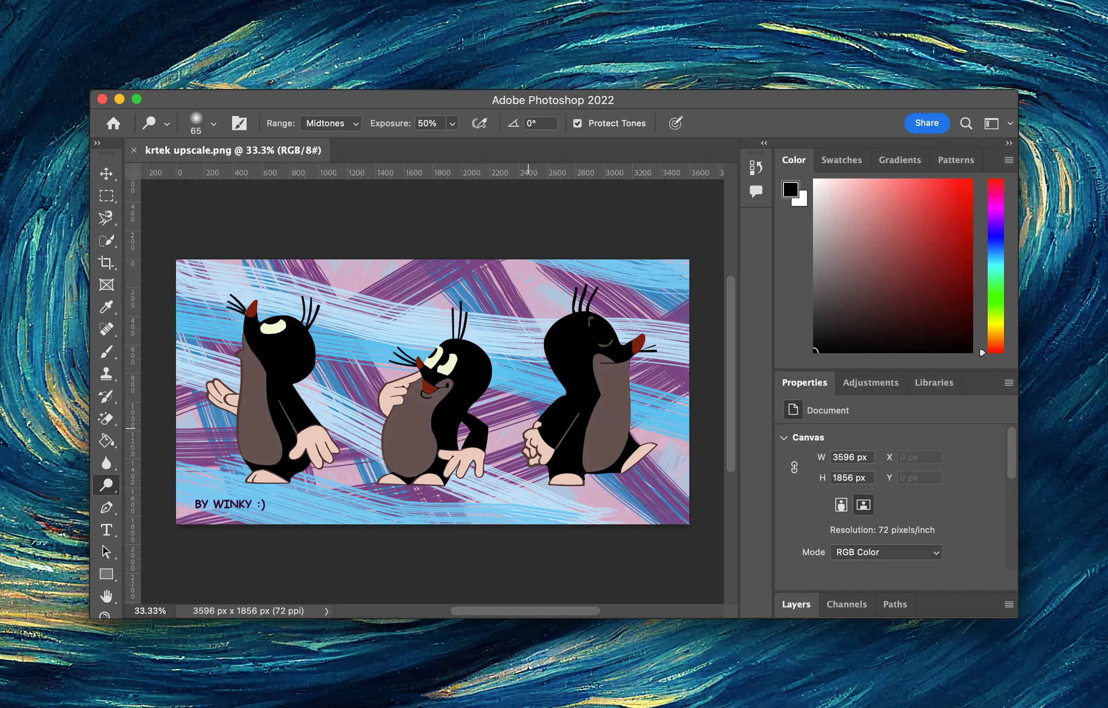Select the Hand tool

pos(106,596)
